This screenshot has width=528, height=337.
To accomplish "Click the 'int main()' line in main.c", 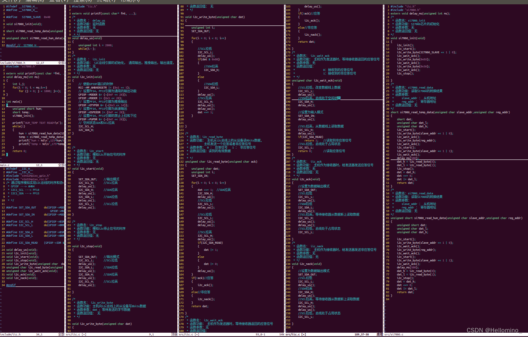I will click(x=14, y=101).
